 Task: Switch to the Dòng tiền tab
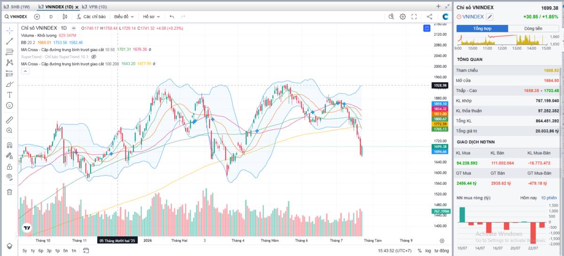click(x=533, y=29)
